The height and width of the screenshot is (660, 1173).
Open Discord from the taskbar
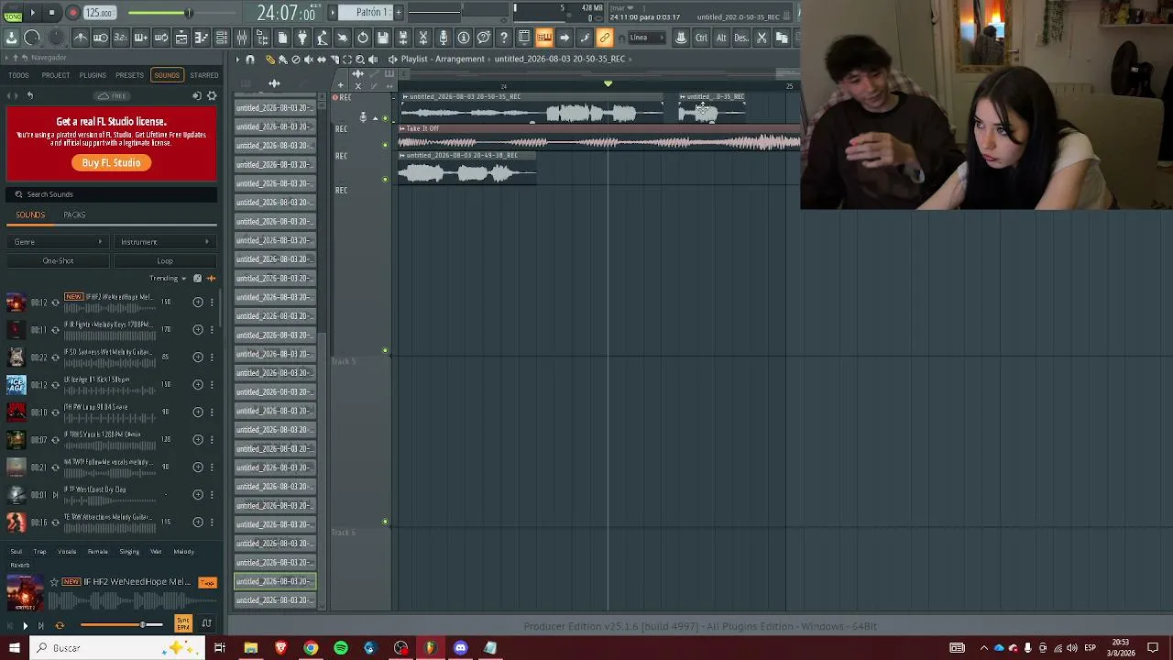[x=460, y=648]
